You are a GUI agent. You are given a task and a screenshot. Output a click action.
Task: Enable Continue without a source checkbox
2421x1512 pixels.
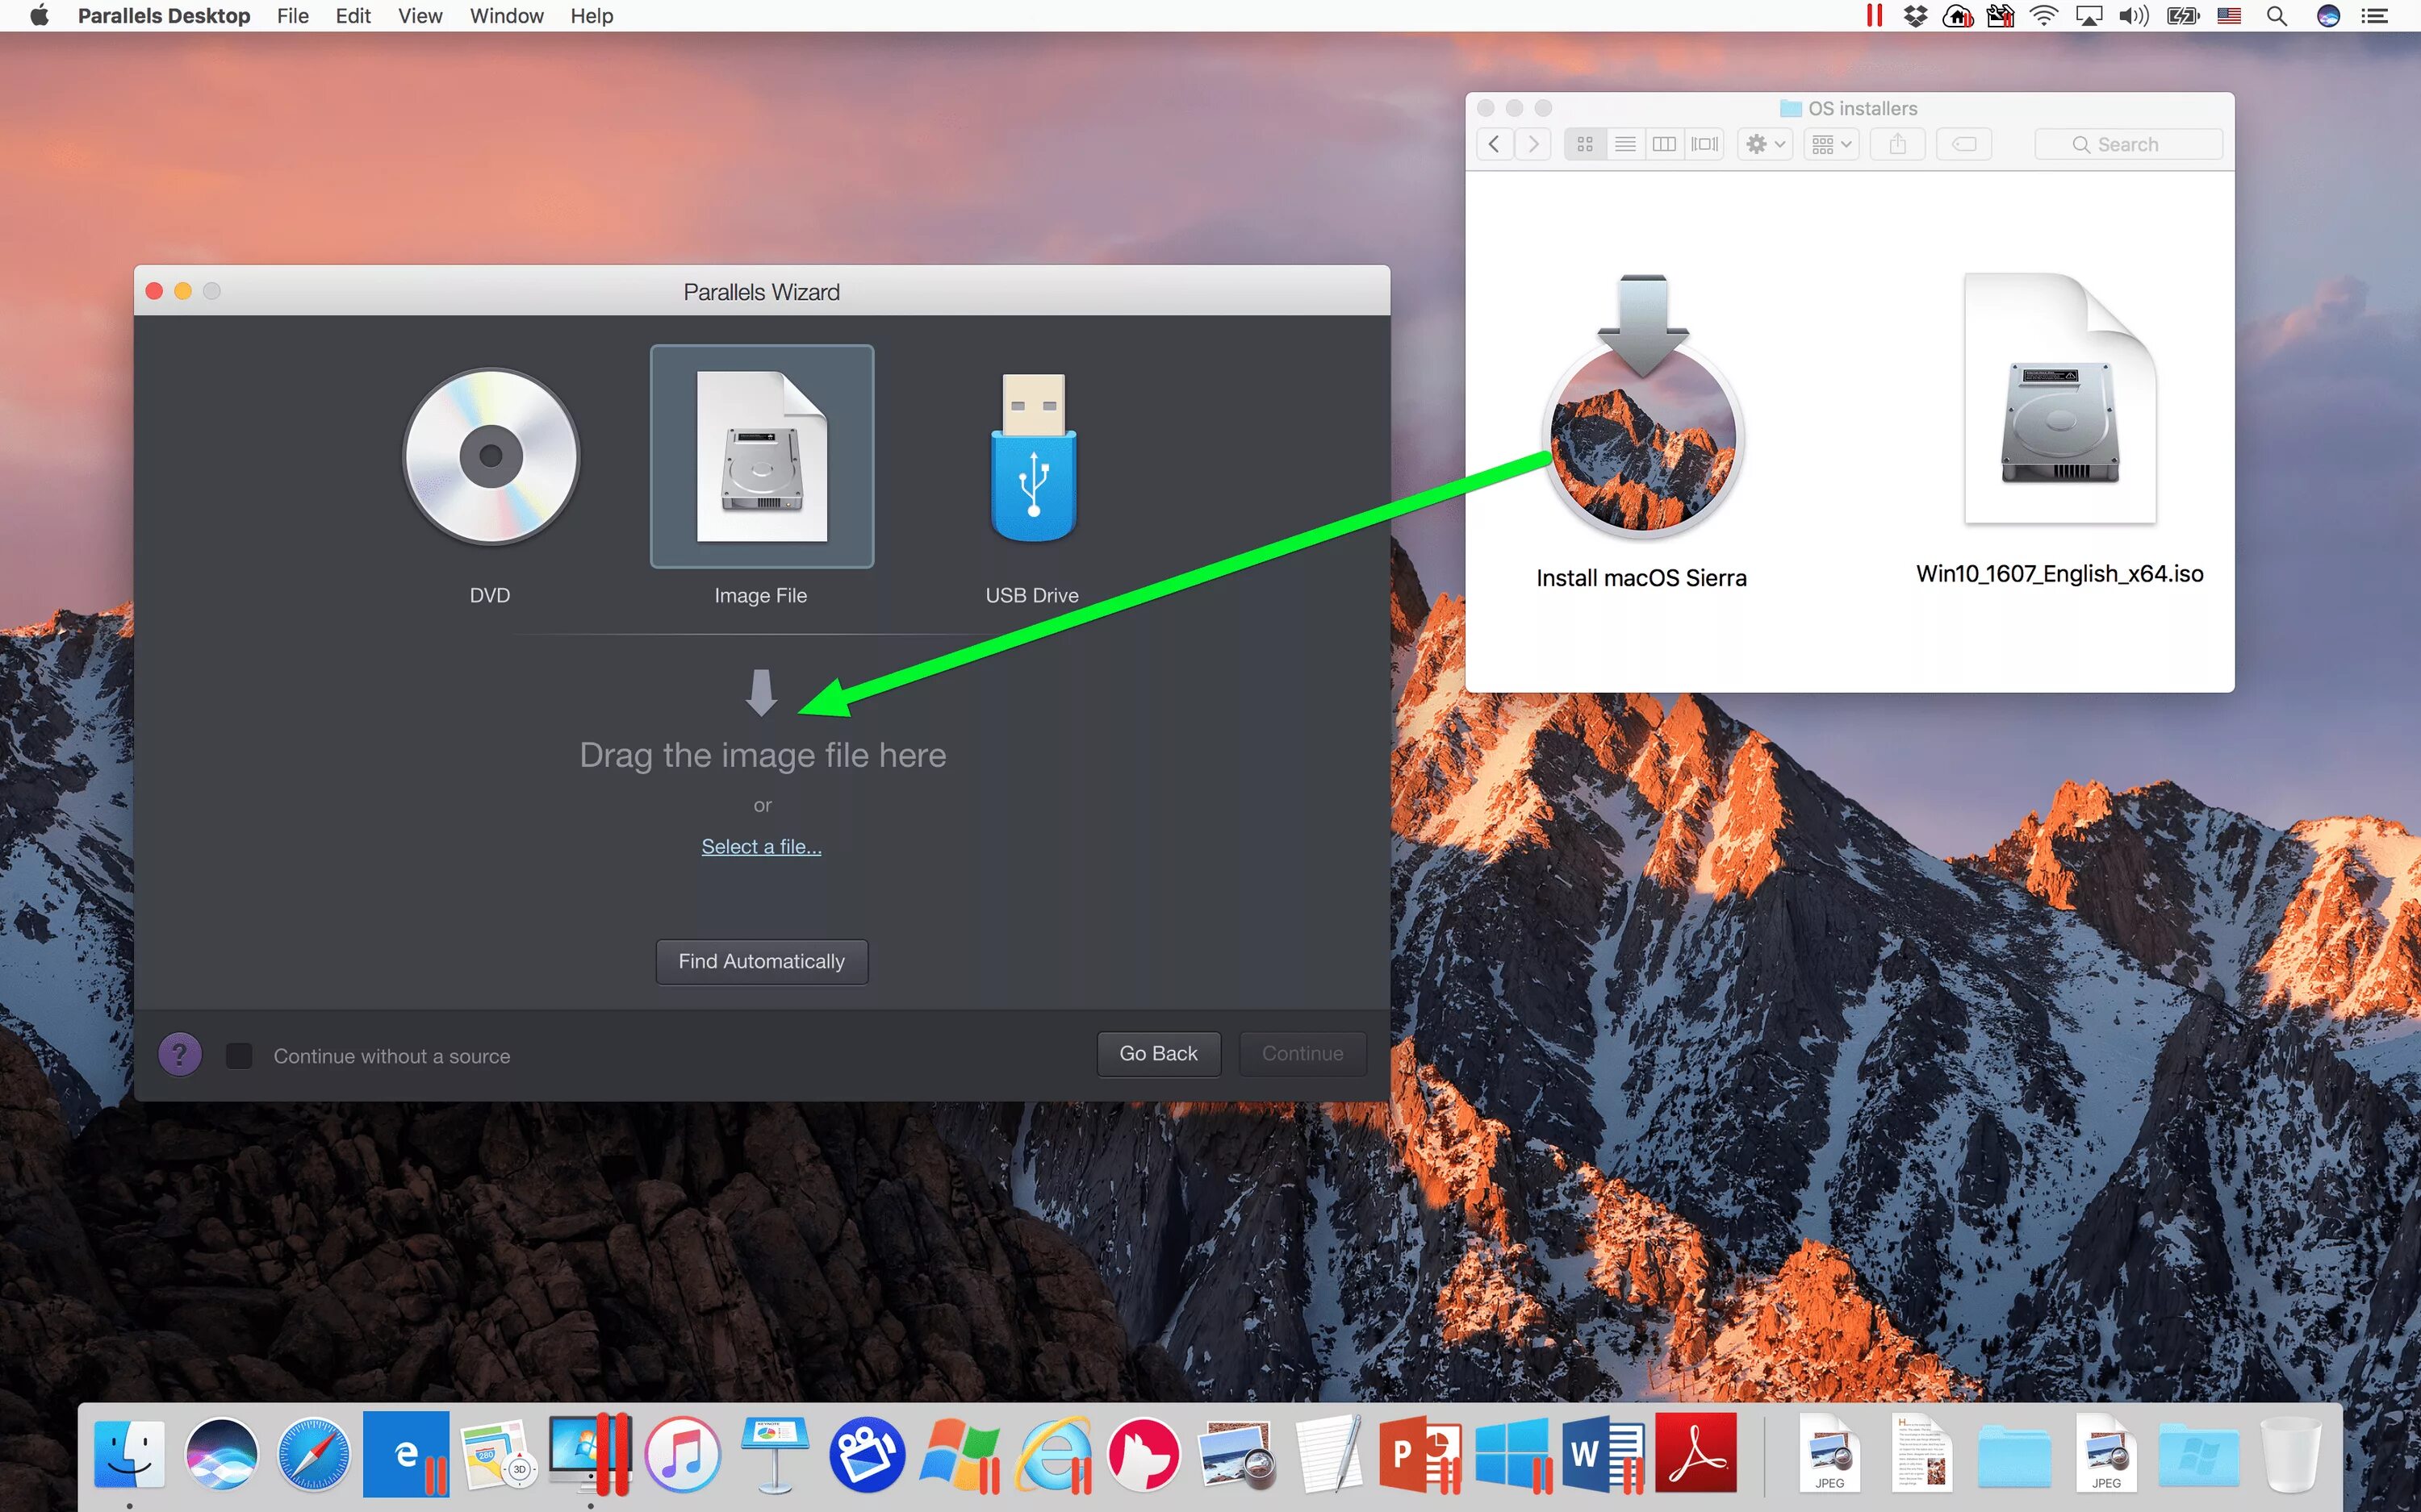pyautogui.click(x=240, y=1054)
